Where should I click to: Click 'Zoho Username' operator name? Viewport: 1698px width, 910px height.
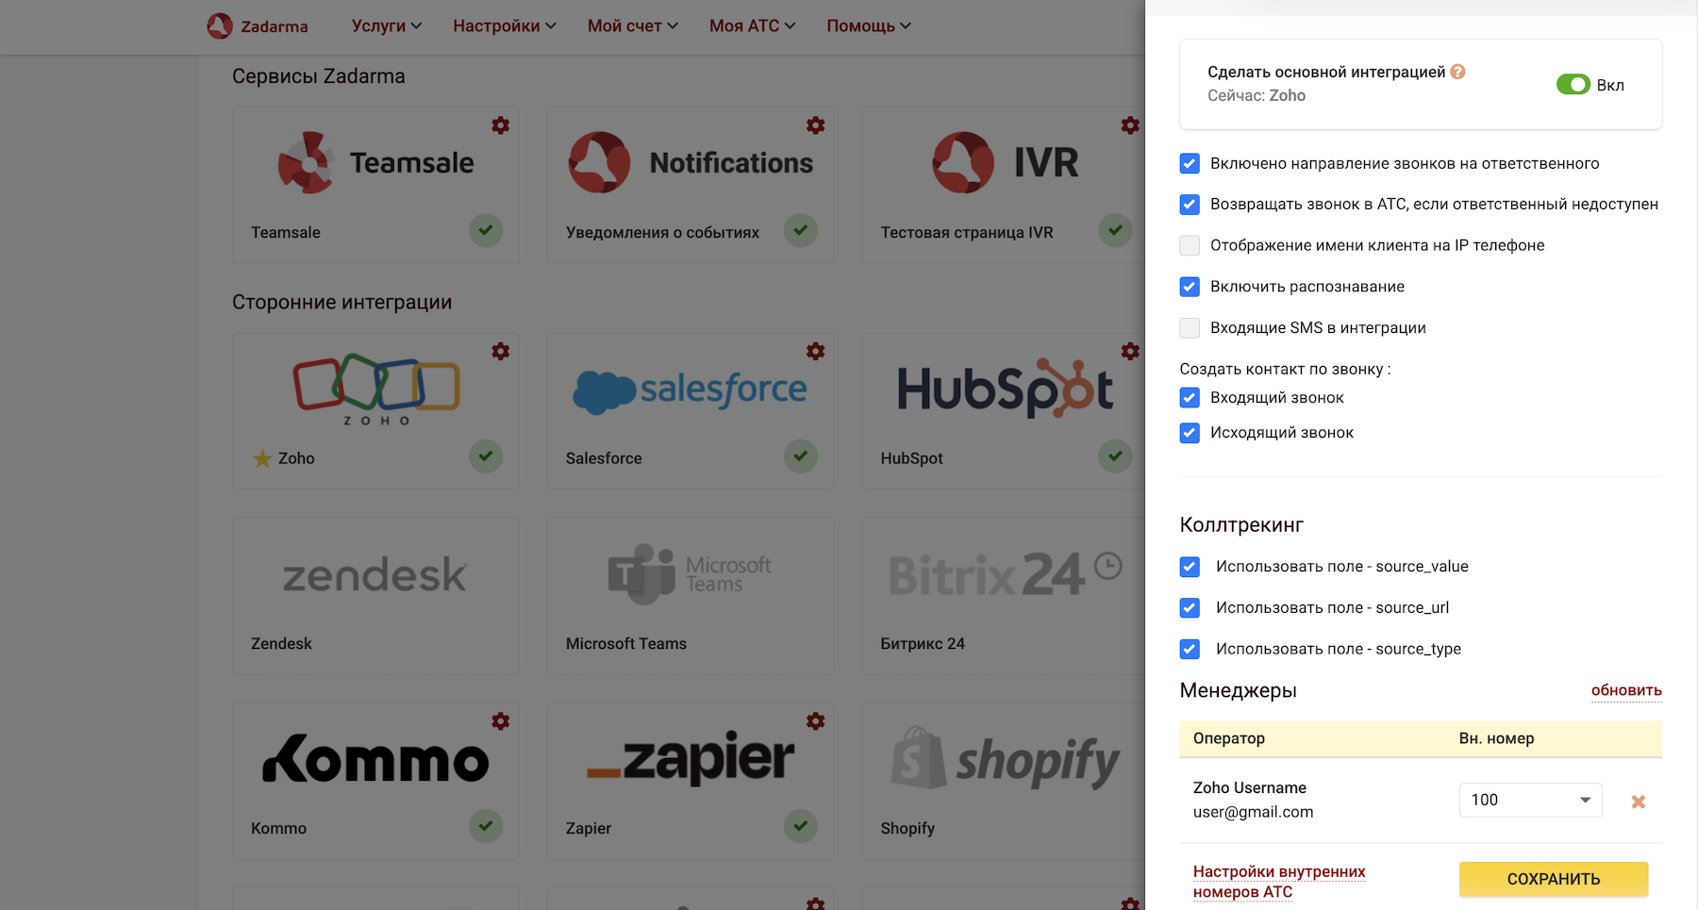(x=1250, y=787)
